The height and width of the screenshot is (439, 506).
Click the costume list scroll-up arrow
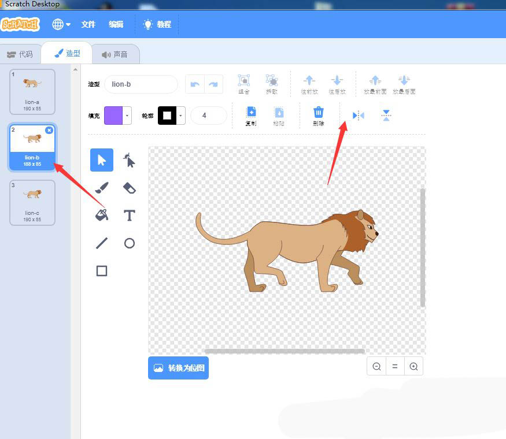point(75,70)
